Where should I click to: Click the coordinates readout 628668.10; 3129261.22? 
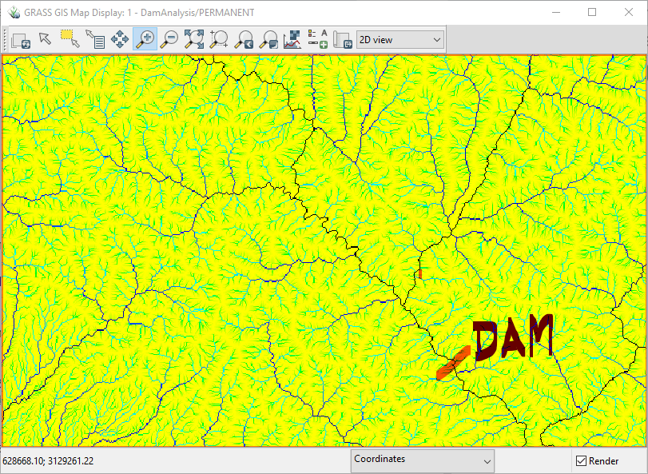tap(48, 460)
